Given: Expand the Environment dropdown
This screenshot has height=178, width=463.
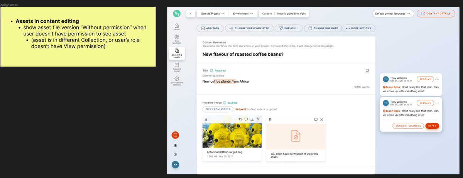Looking at the screenshot, I should click(243, 13).
